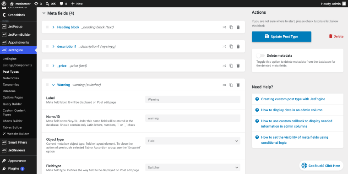Grab the _price drag handle
This screenshot has height=174, width=348.
(x=47, y=65)
